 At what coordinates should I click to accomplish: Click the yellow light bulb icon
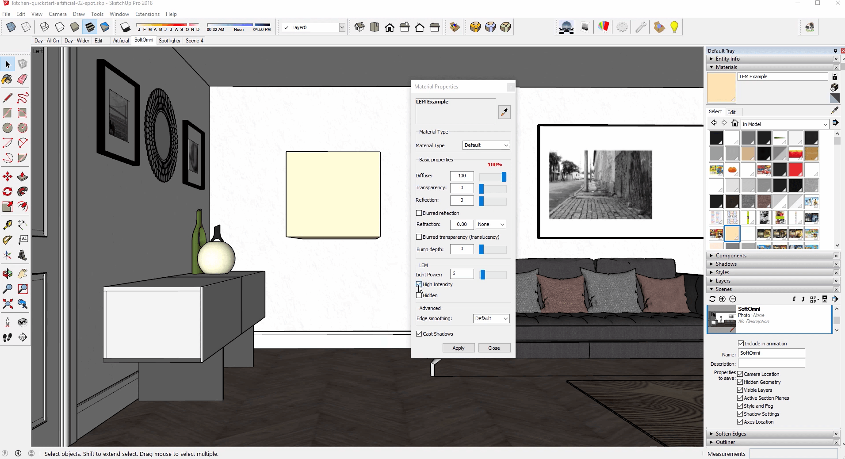click(674, 27)
